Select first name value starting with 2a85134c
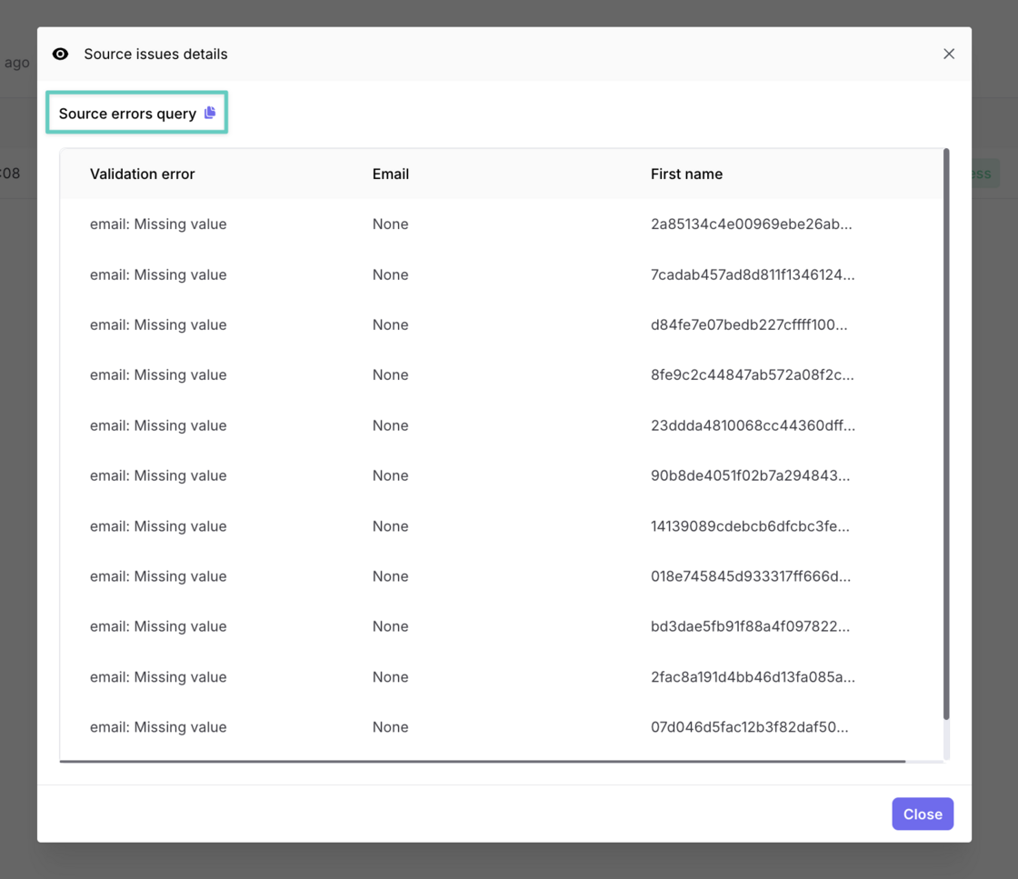The image size is (1018, 879). [x=751, y=225]
